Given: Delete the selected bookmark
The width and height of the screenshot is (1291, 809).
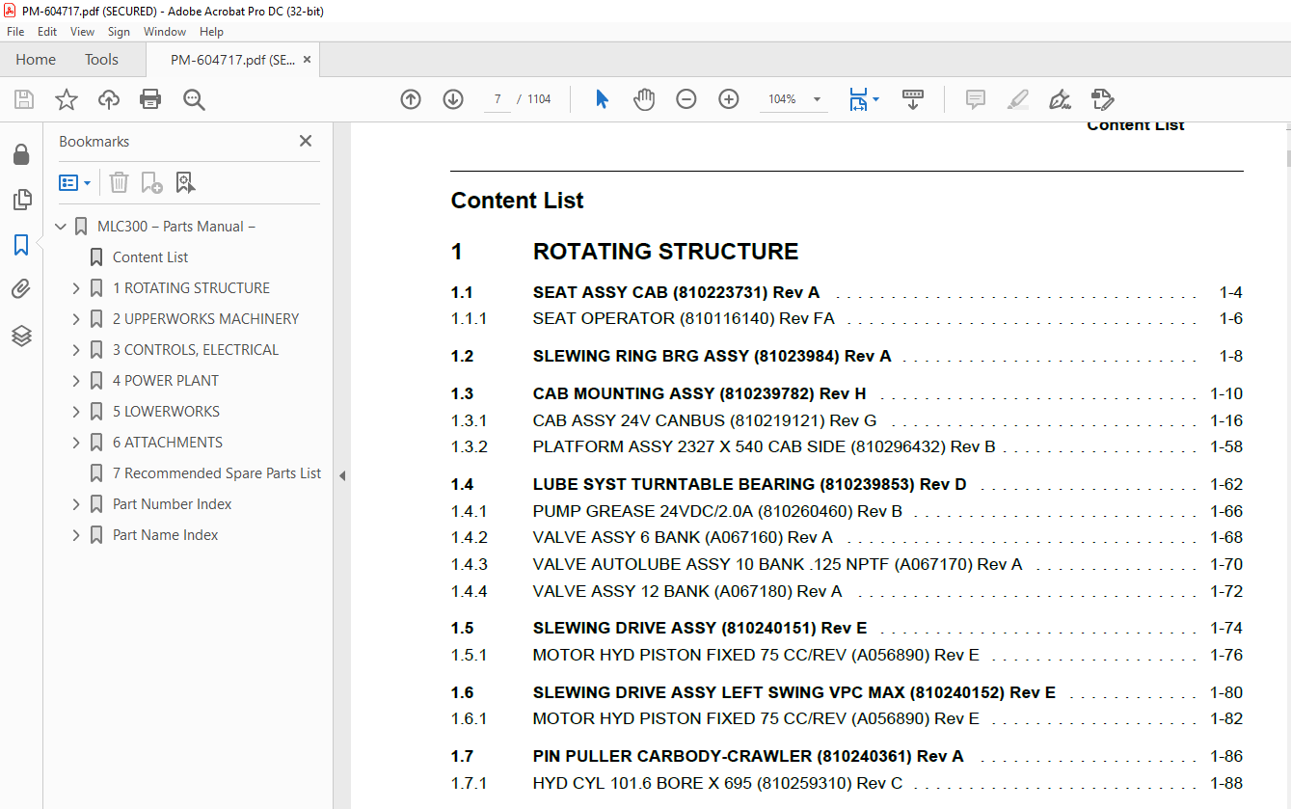Looking at the screenshot, I should (119, 182).
